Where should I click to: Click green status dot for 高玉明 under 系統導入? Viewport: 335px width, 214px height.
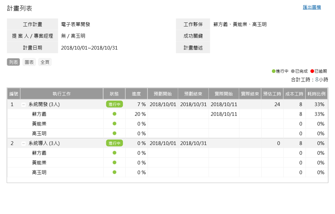tap(114, 172)
